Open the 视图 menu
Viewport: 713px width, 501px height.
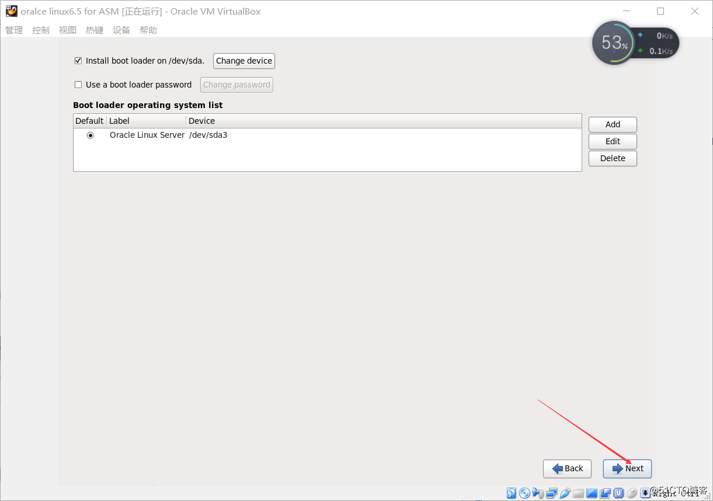tap(68, 30)
